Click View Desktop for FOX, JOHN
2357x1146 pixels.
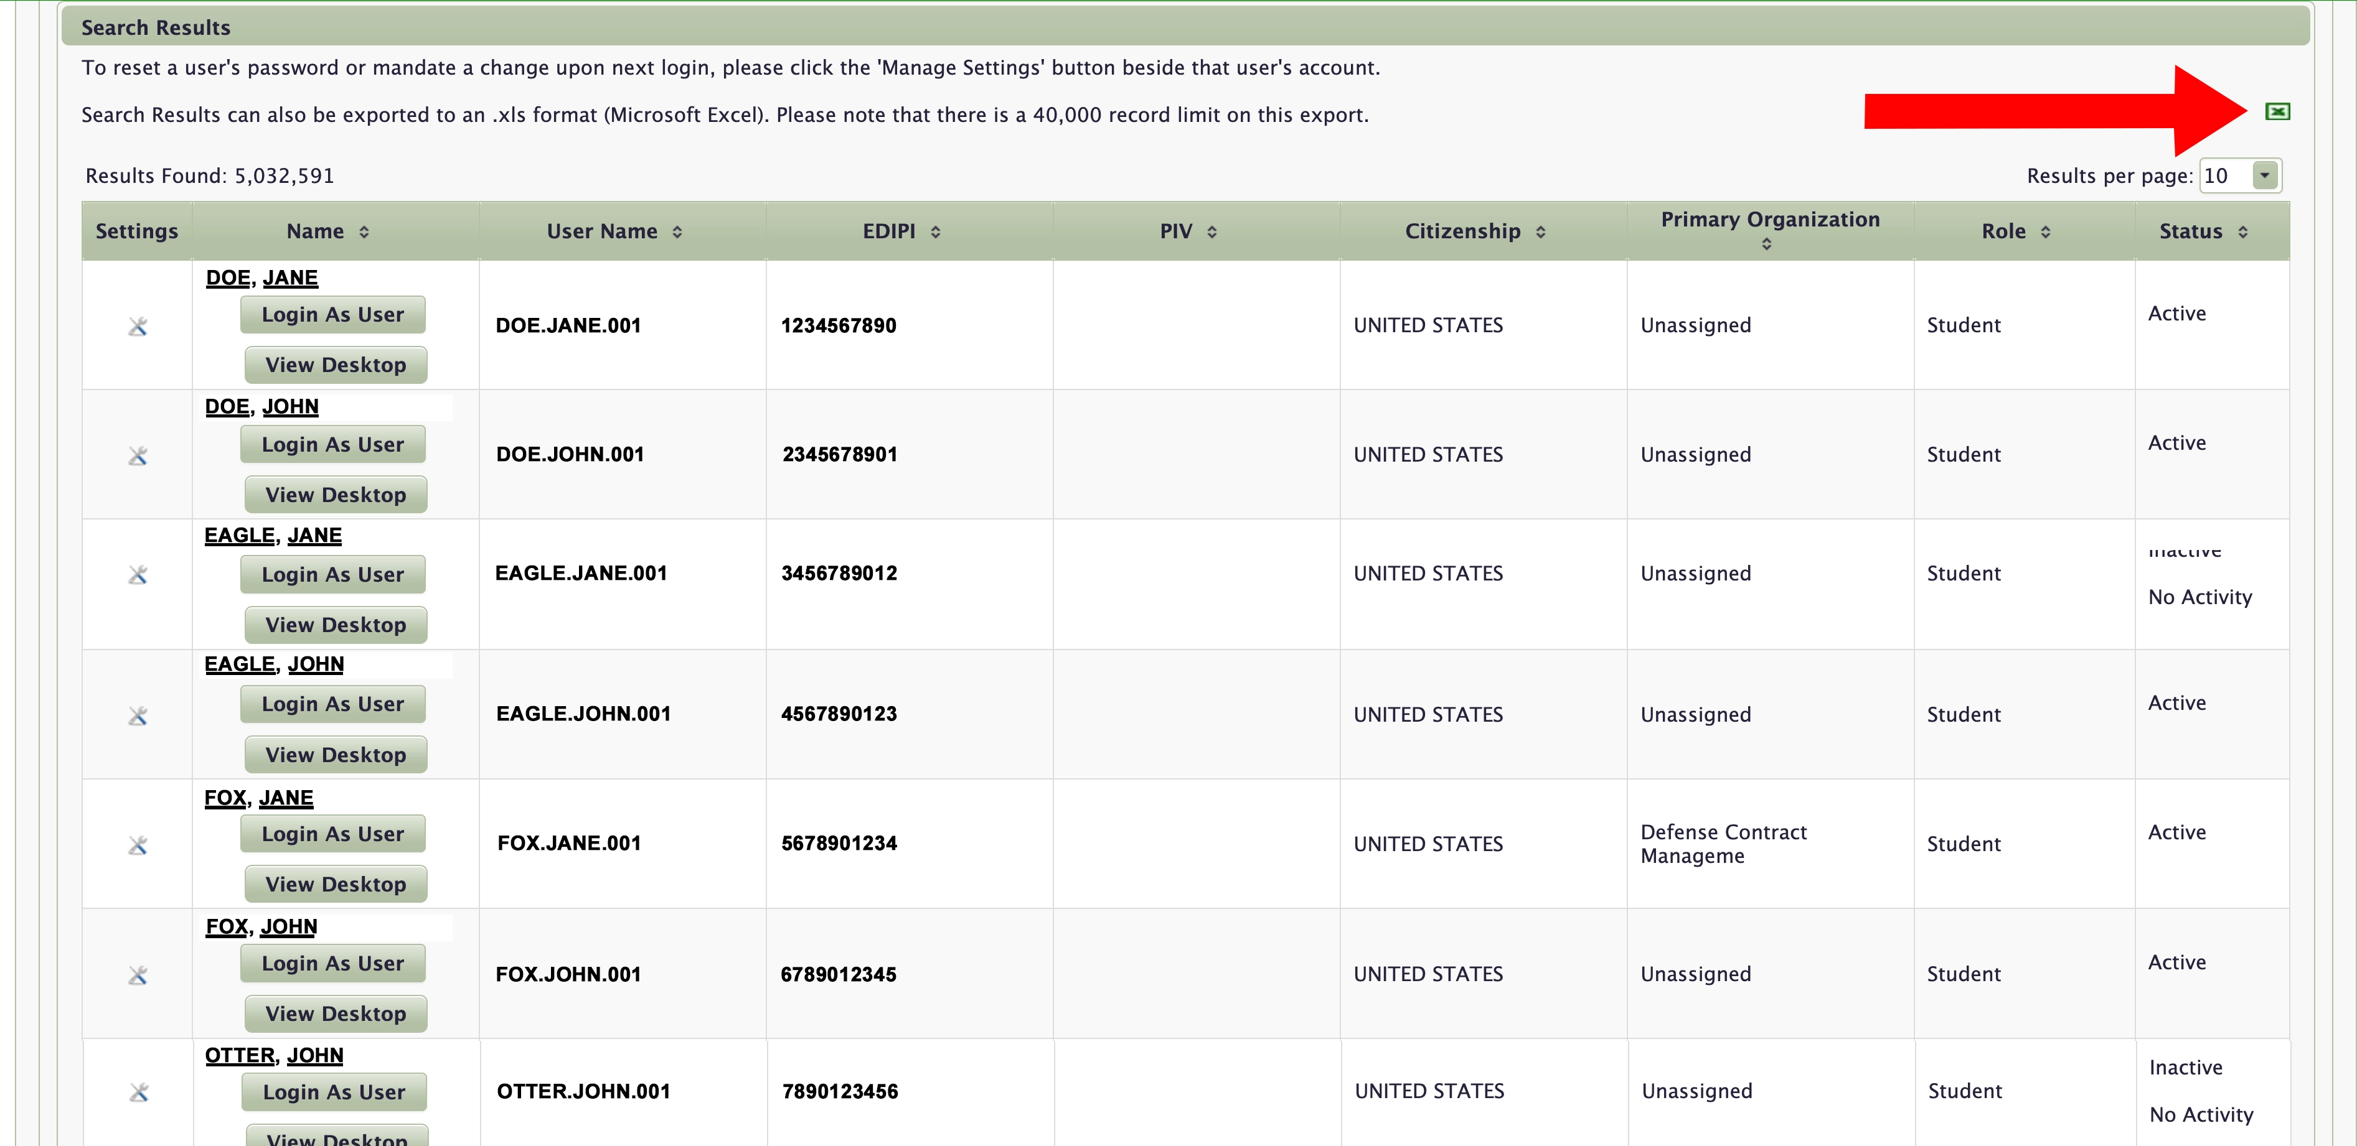click(336, 1013)
